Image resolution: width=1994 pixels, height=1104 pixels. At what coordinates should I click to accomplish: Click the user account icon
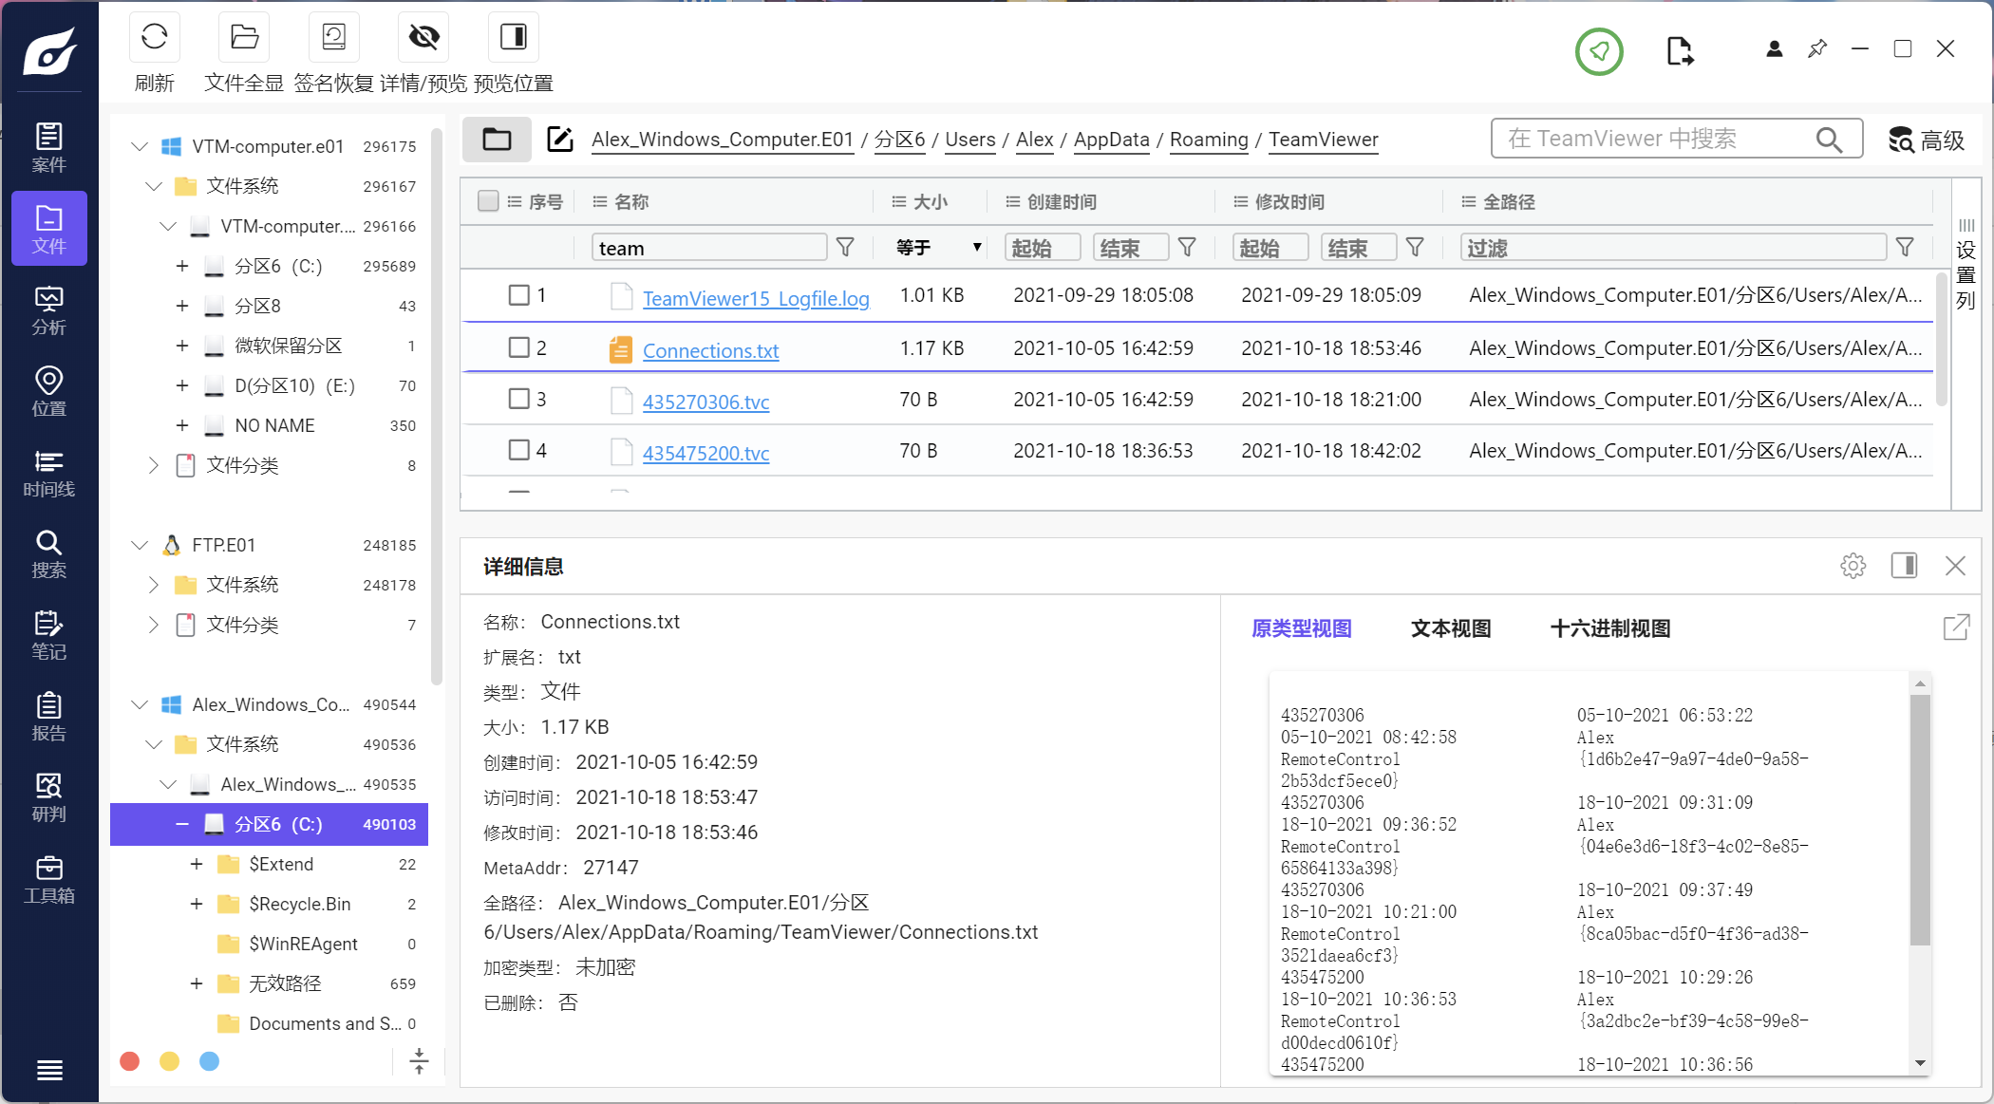(x=1774, y=49)
